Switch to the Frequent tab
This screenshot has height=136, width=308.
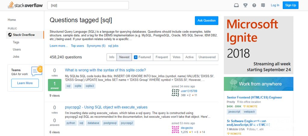coord(162,57)
